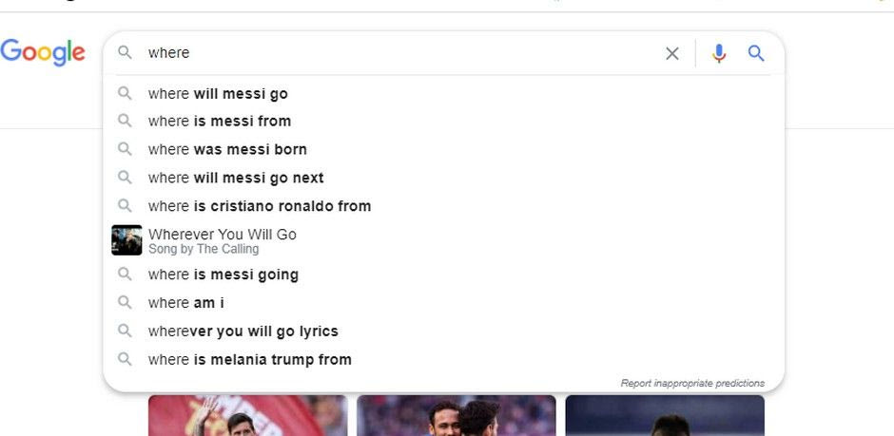Click the search icon beside 'where will messi go'

125,94
